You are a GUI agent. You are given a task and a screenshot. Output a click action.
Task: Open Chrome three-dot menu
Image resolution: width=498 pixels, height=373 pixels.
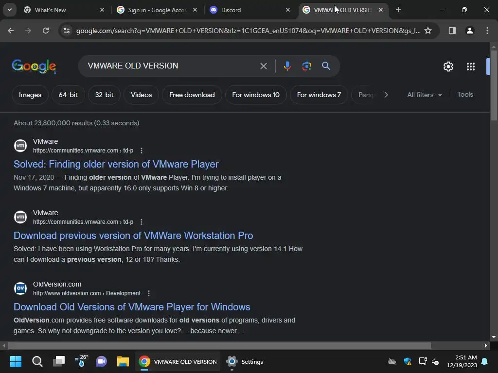(x=487, y=31)
